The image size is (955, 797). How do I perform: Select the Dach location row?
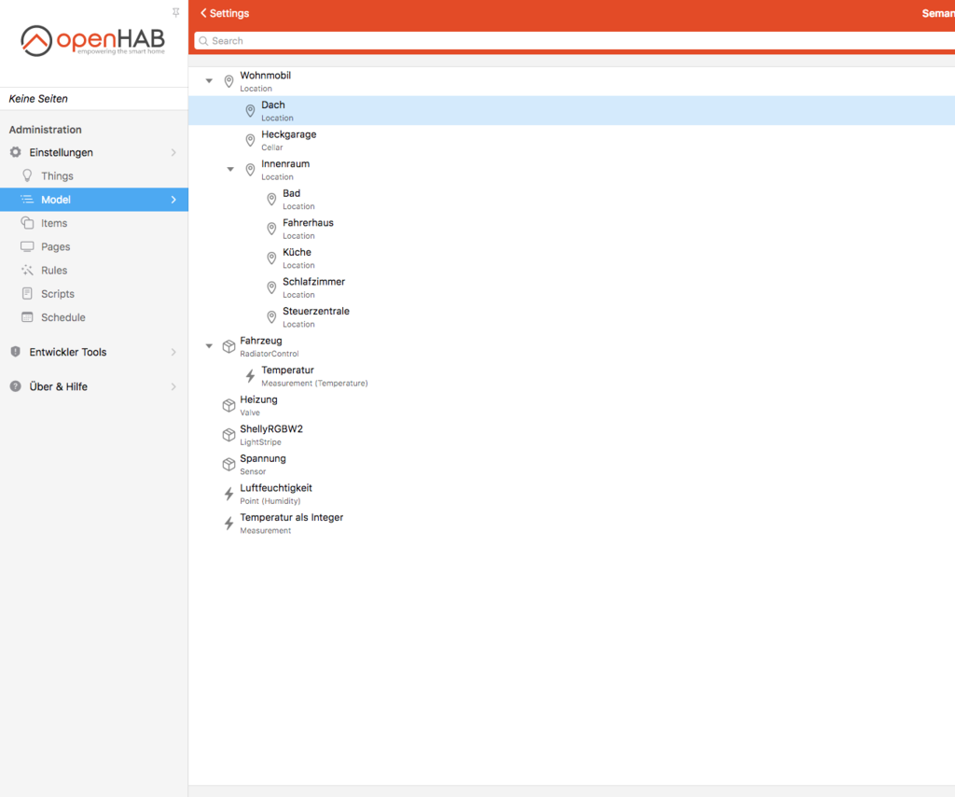[x=572, y=110]
